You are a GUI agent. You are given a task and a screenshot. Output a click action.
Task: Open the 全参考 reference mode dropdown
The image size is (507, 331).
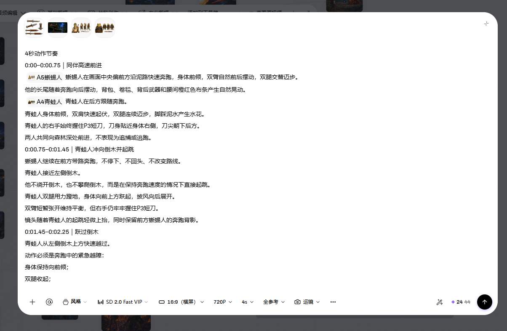point(274,302)
